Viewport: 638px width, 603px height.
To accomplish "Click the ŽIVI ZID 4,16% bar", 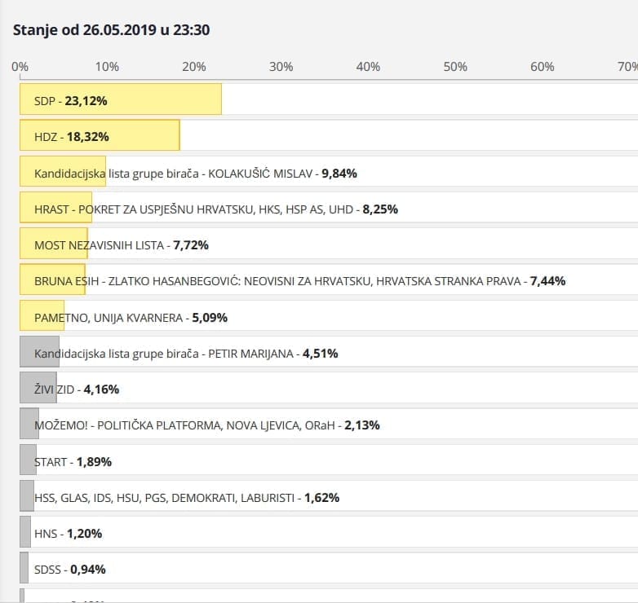I will pyautogui.click(x=38, y=389).
